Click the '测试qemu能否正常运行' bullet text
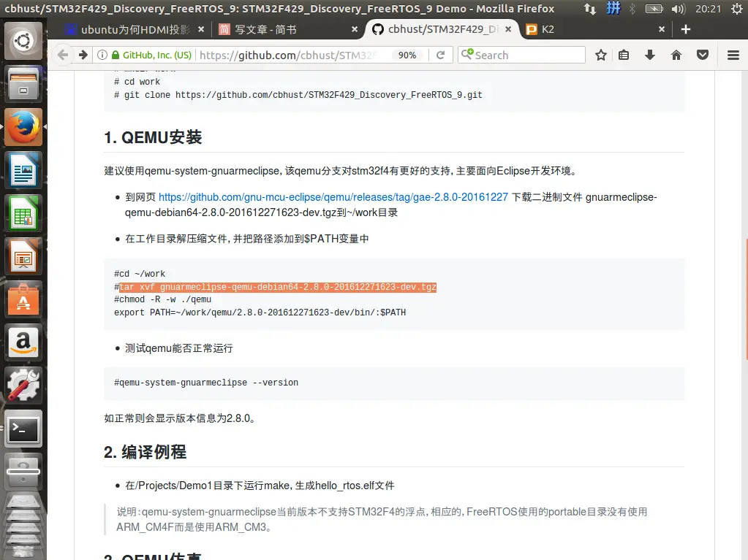Image resolution: width=748 pixels, height=560 pixels. click(179, 348)
